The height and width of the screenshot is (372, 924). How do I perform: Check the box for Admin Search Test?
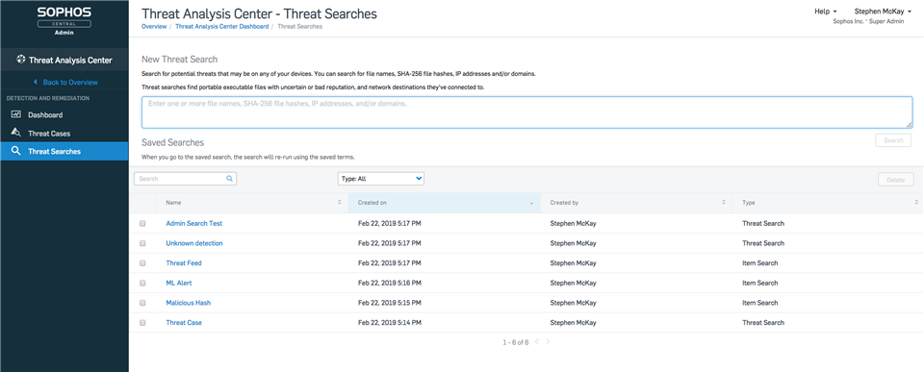(x=142, y=224)
